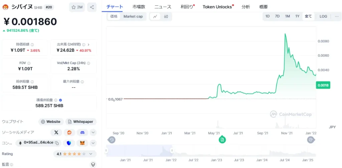Click the shield icon beside contract
The height and width of the screenshot is (168, 342).
tap(69, 143)
